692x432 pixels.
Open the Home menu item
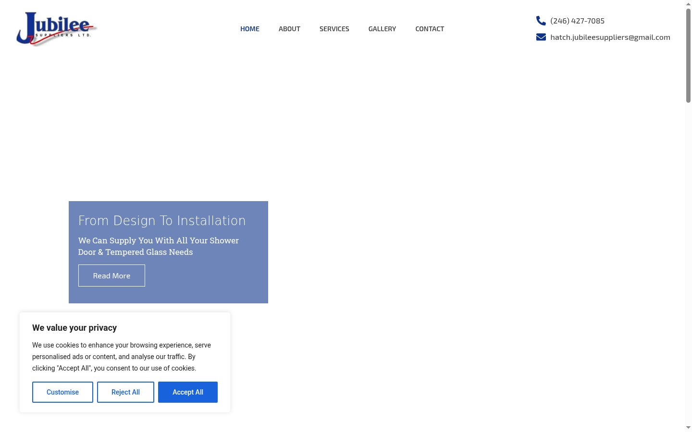pos(250,29)
